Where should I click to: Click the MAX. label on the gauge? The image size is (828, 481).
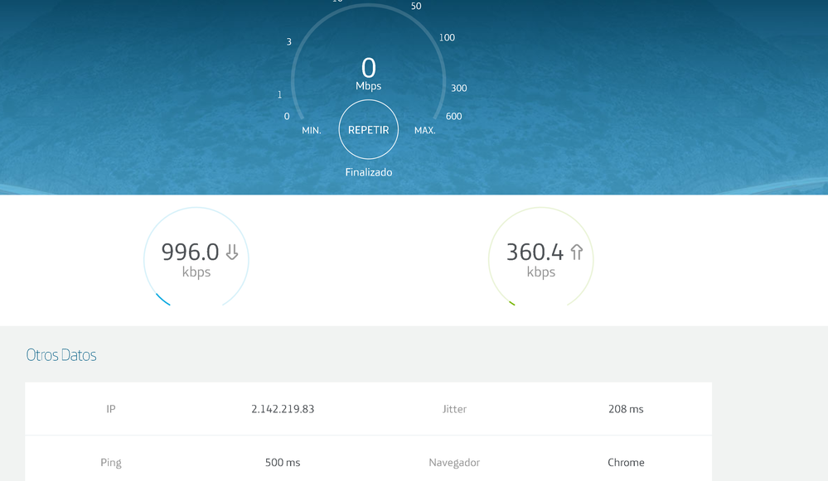point(424,131)
